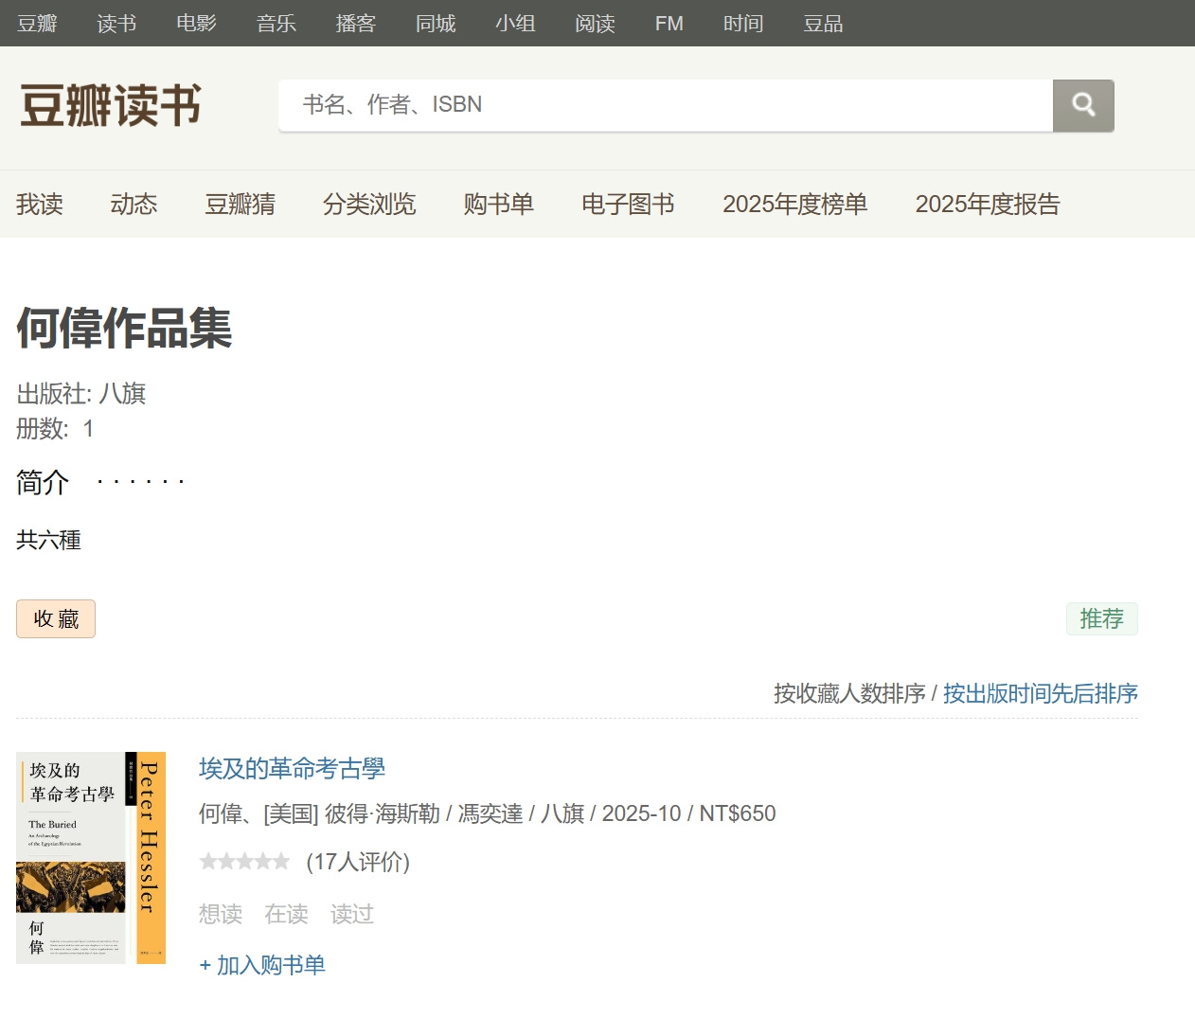
Task: Click + 加入购书单
Action: pyautogui.click(x=262, y=965)
